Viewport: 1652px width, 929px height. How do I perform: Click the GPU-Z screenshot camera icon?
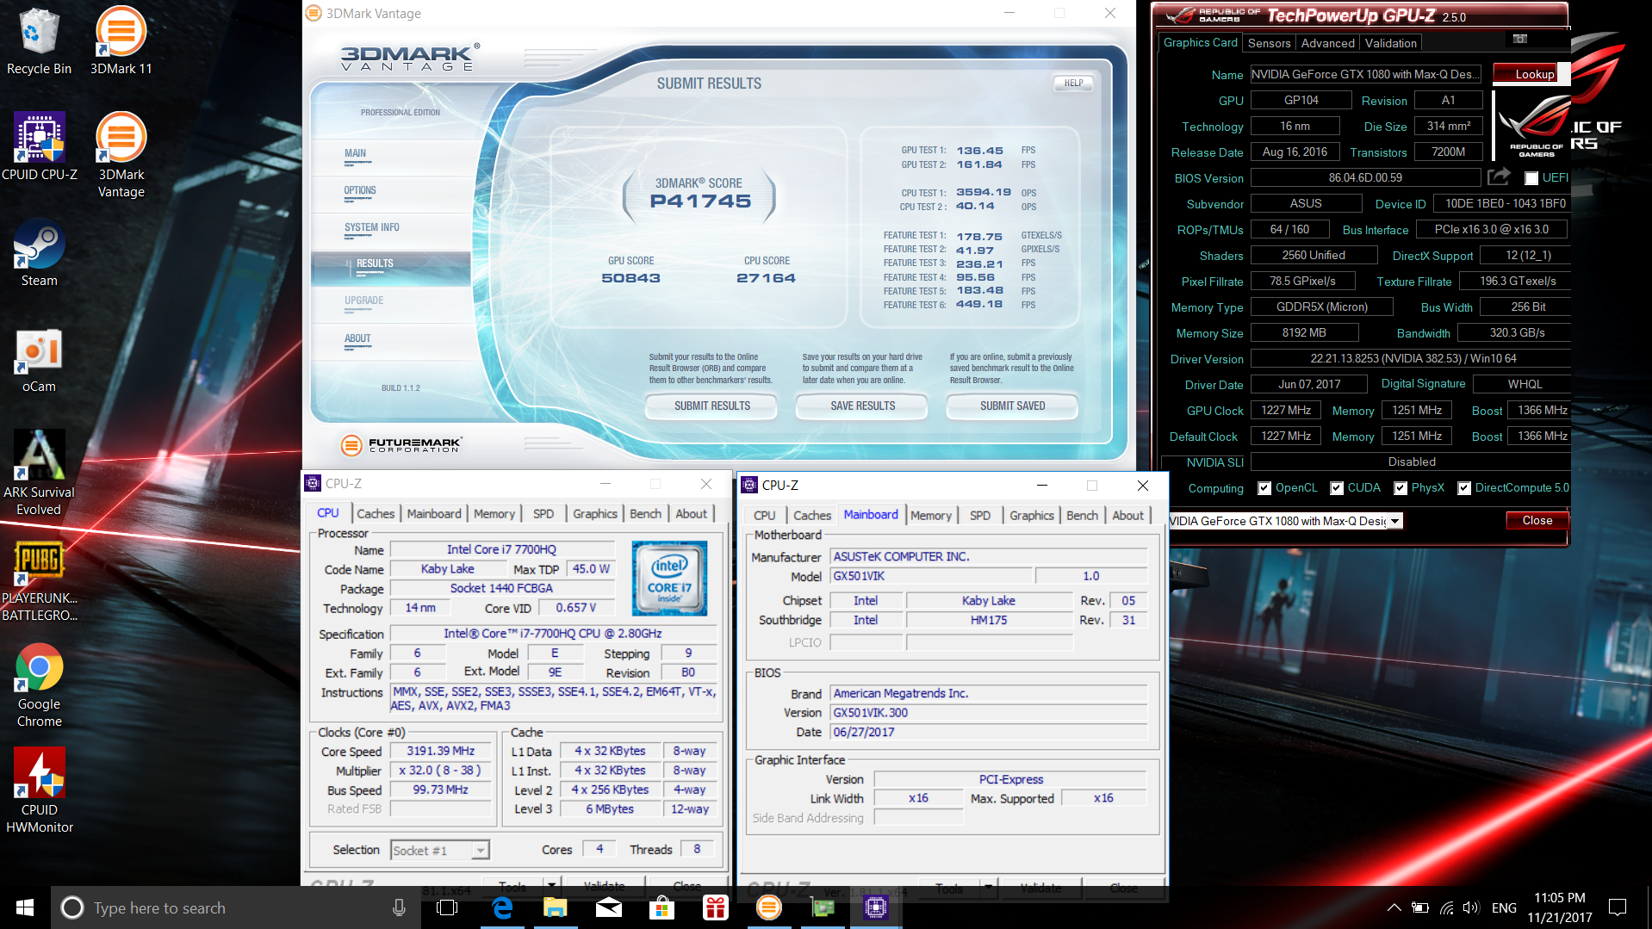[x=1520, y=39]
